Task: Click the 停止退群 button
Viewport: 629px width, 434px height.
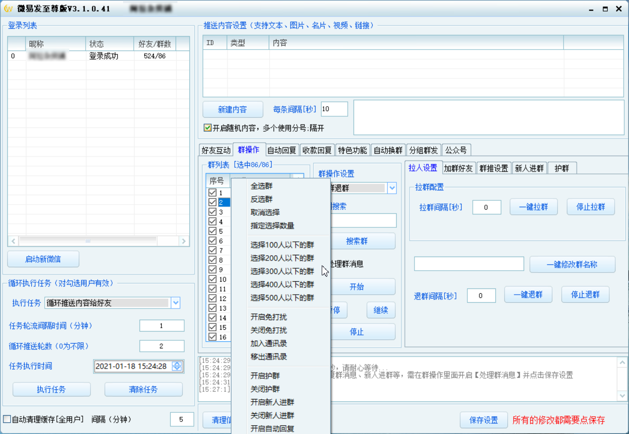Action: coord(585,295)
